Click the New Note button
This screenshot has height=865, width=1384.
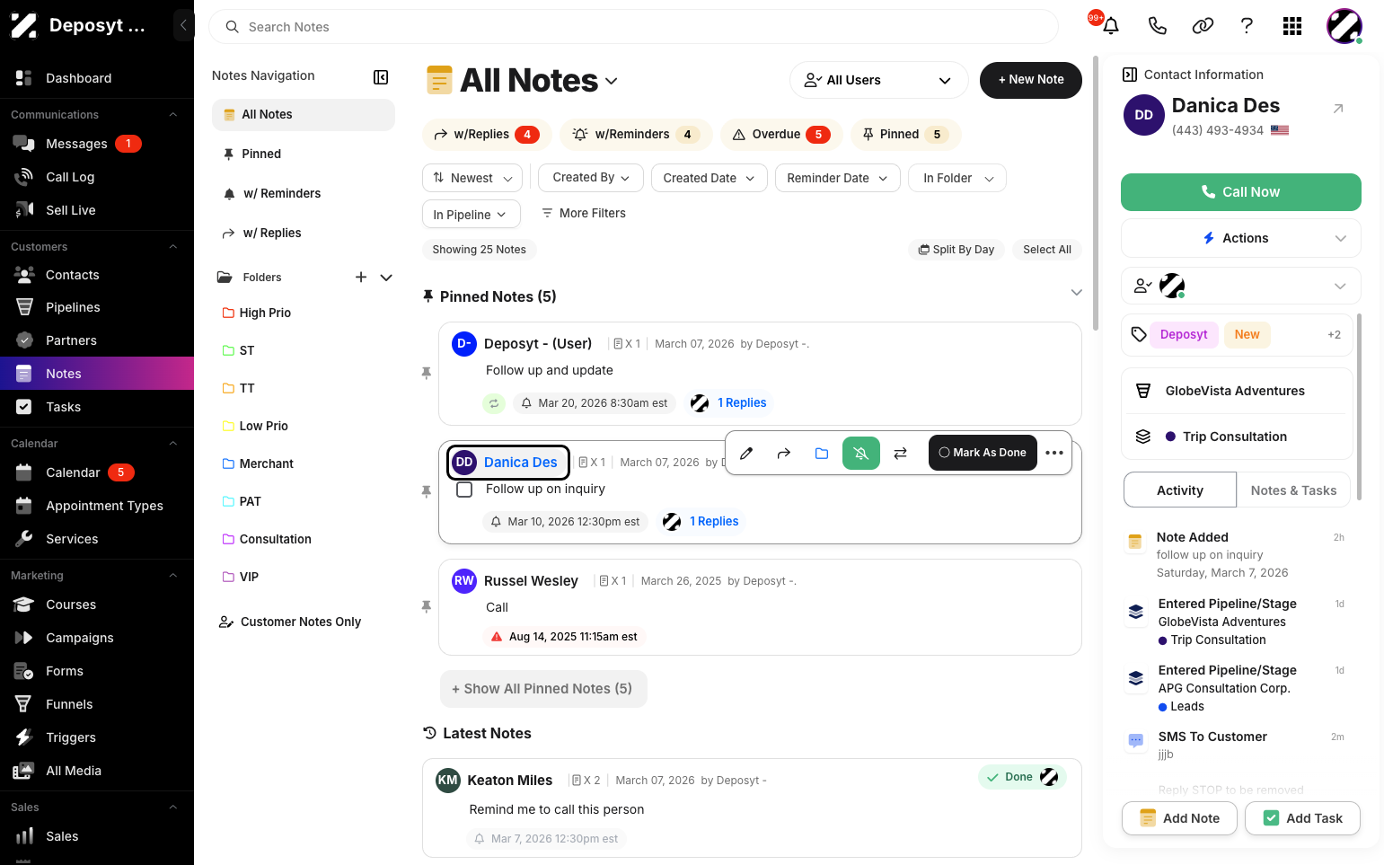[x=1031, y=80]
